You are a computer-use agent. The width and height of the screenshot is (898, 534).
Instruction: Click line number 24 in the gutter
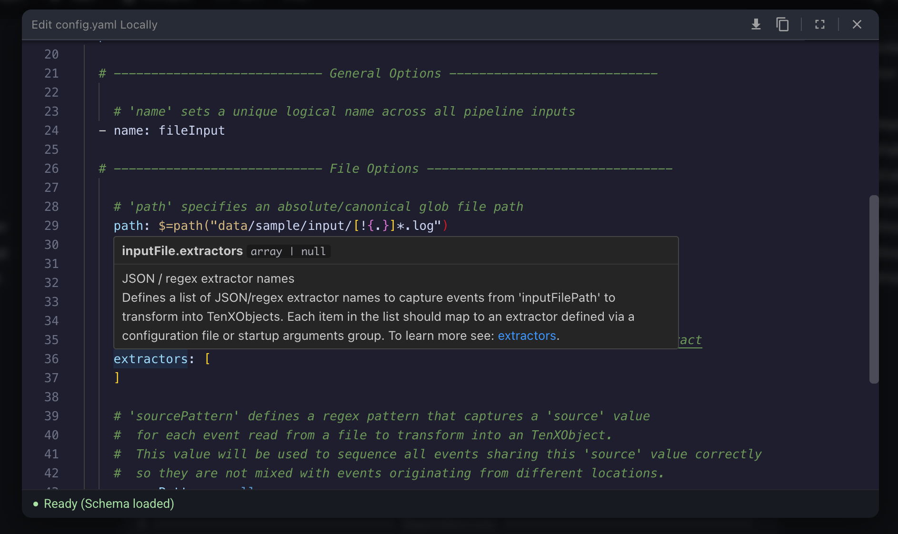[51, 130]
